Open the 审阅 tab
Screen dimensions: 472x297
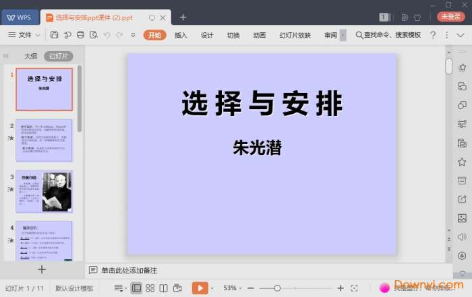click(x=330, y=35)
